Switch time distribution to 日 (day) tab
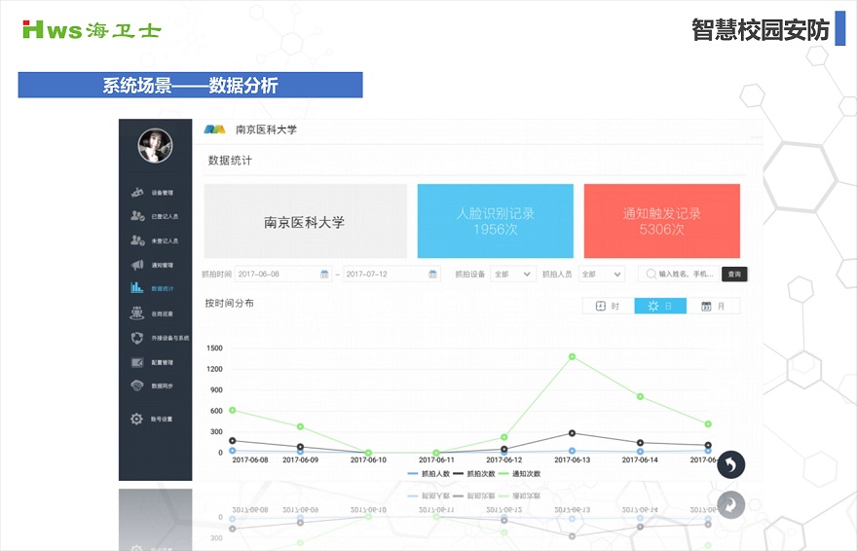Image resolution: width=857 pixels, height=551 pixels. (660, 306)
